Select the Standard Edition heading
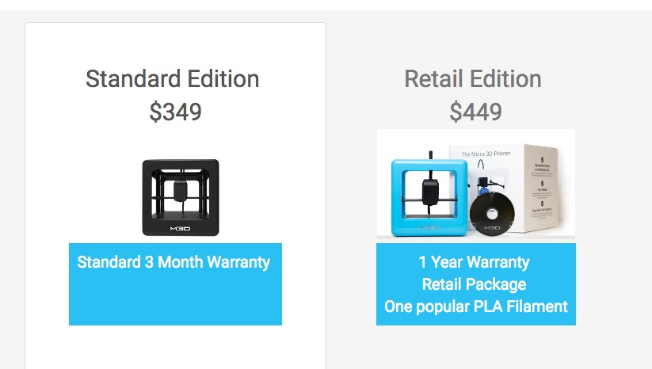652x369 pixels. (172, 79)
